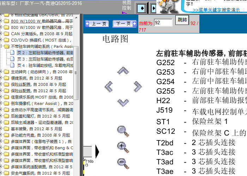247x176 pixels.
Task: Open folder icon of 基本装备, 自 2012 年 5 月起
Action: pyautogui.click(x=6, y=129)
